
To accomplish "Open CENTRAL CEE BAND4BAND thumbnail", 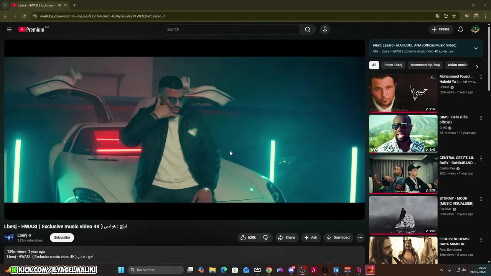I will (x=403, y=174).
